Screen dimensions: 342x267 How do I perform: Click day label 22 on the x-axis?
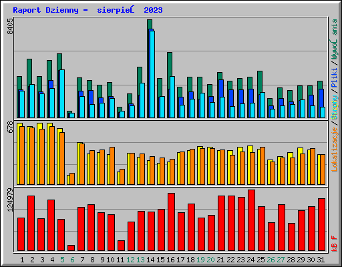[x=230, y=260]
